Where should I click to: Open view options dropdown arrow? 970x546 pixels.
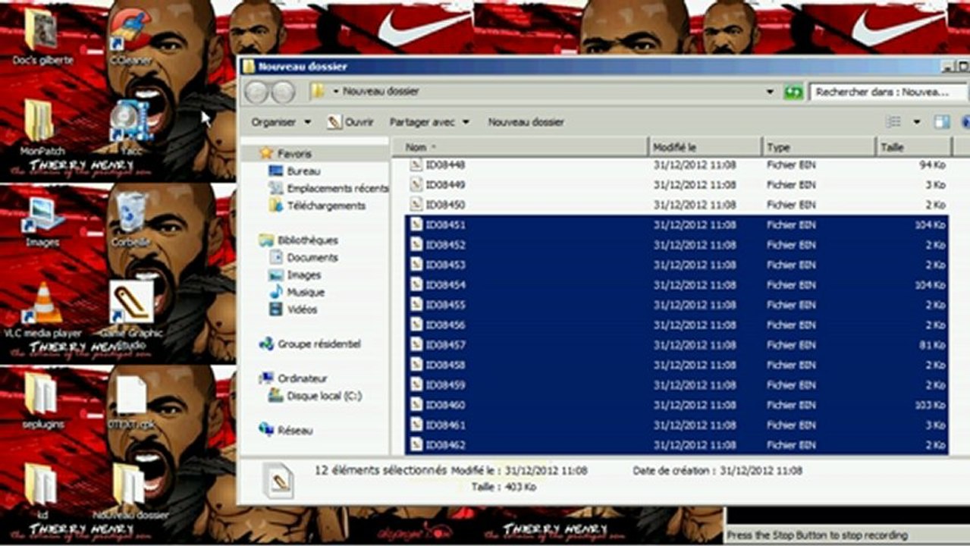916,121
